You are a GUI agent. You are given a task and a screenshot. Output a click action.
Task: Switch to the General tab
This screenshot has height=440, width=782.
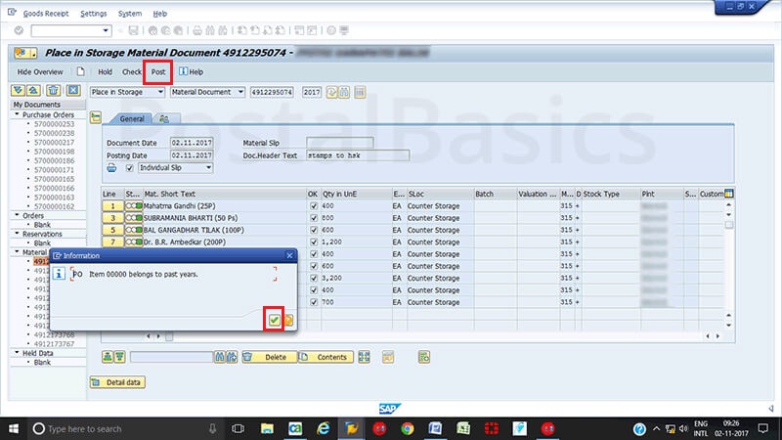click(132, 118)
